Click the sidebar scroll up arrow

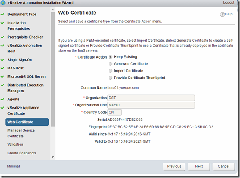pyautogui.click(x=53, y=10)
